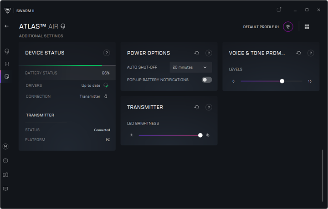Screen dimensions: 328x209
Task: Click the Default Profile 01 label
Action: (x=261, y=27)
